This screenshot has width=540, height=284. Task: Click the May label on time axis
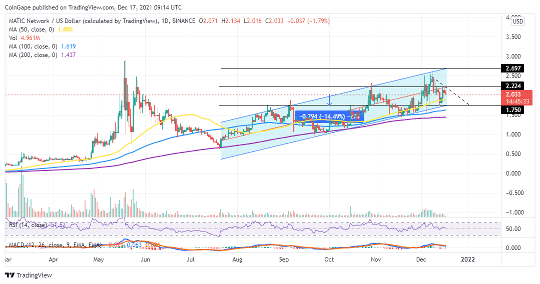pos(99,259)
